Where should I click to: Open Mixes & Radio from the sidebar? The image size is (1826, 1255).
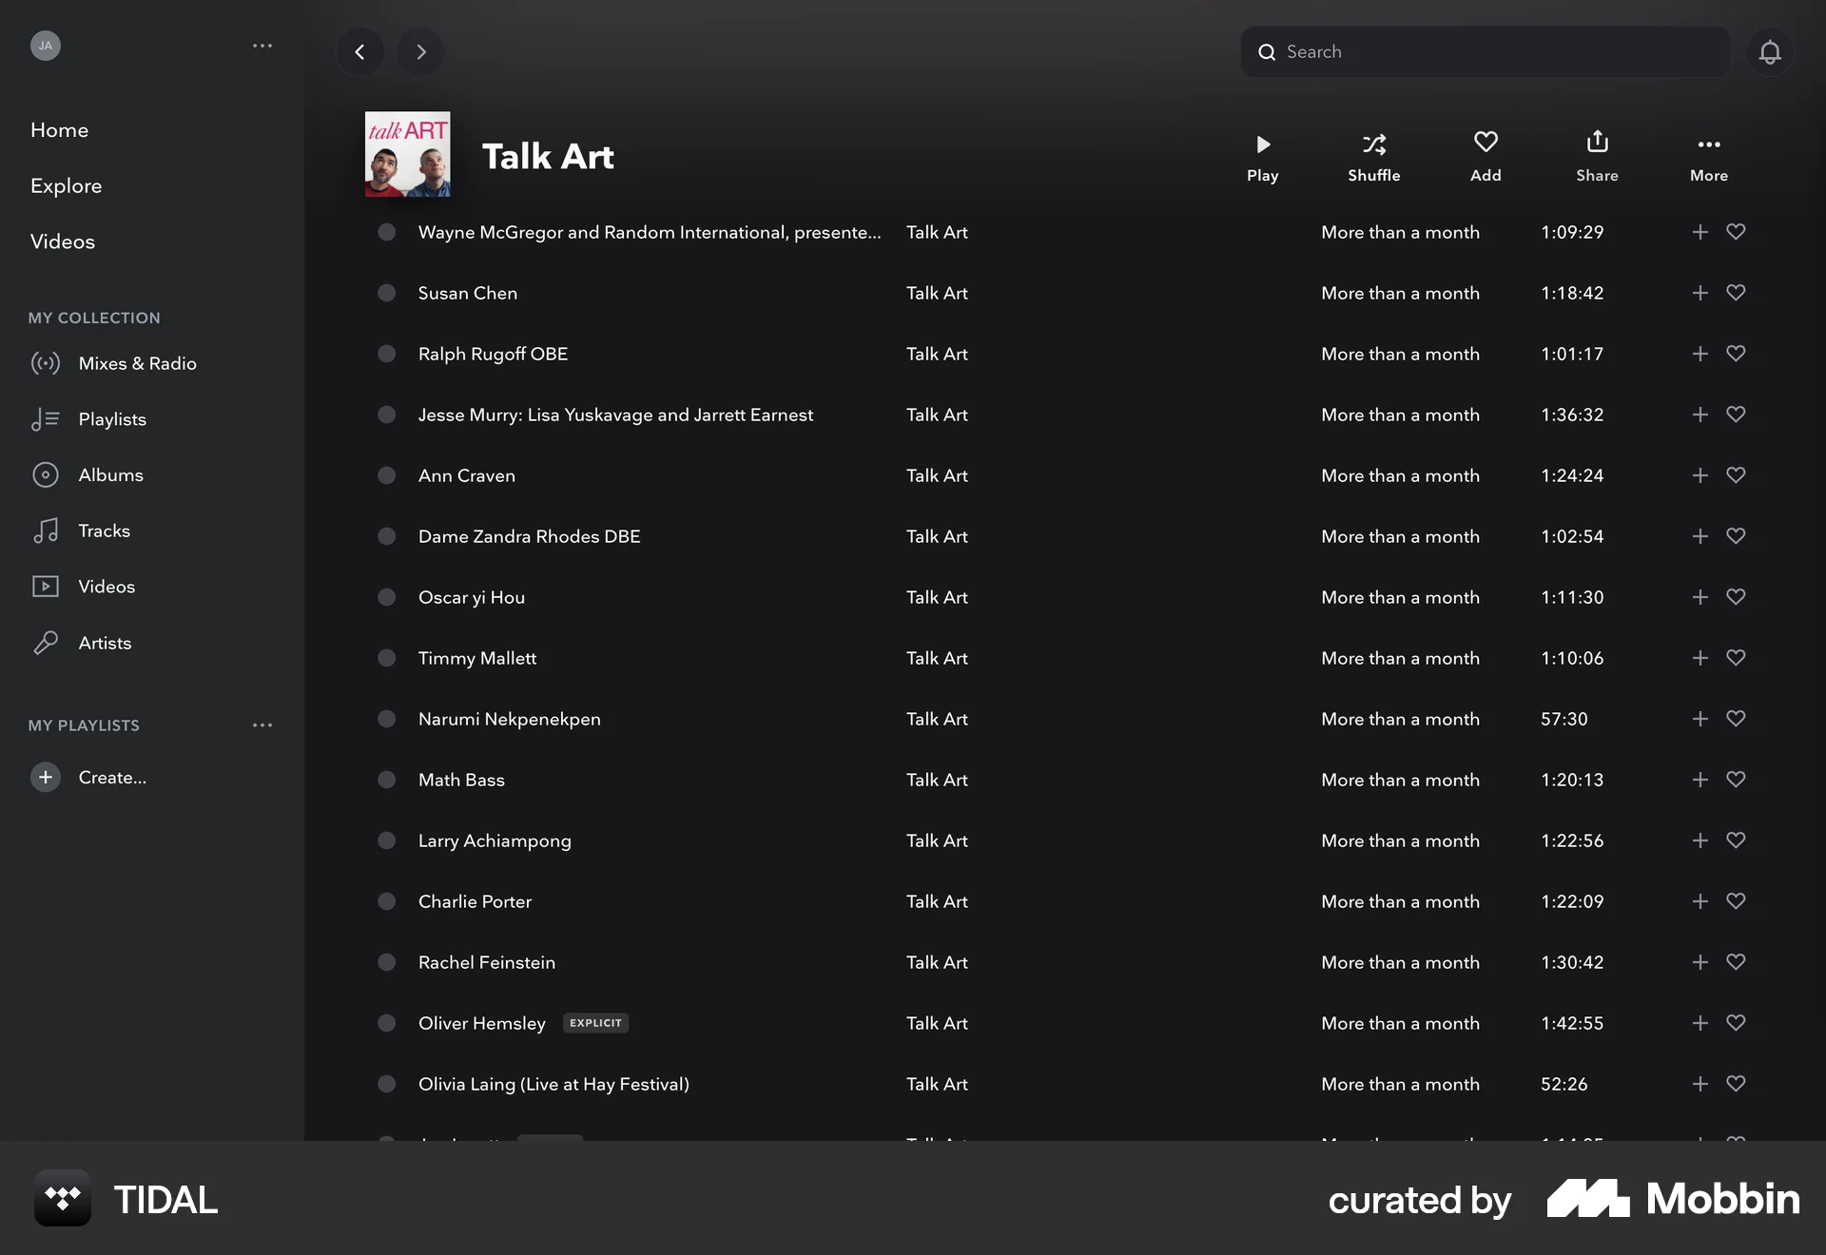[x=137, y=363]
